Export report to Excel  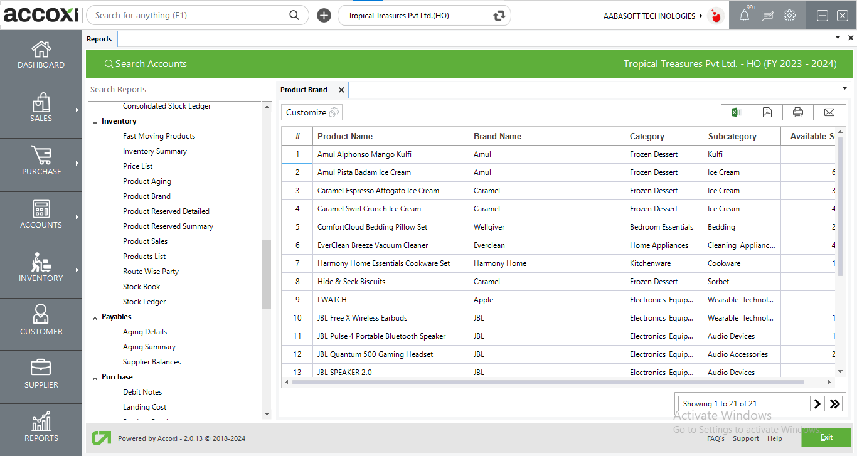[736, 112]
